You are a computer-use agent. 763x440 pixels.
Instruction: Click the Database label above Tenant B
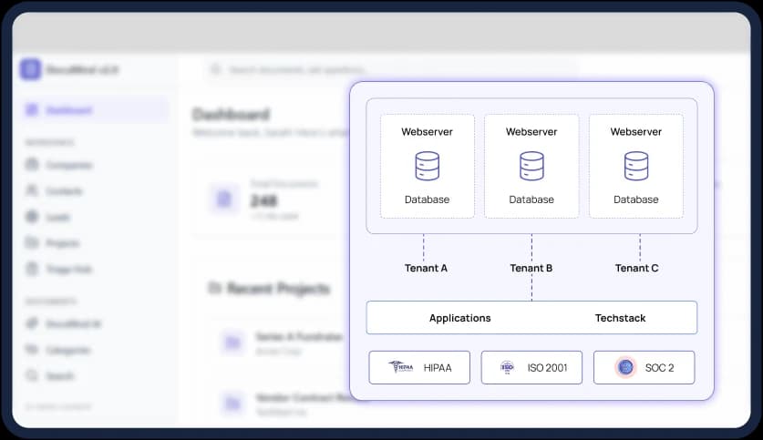pos(531,200)
